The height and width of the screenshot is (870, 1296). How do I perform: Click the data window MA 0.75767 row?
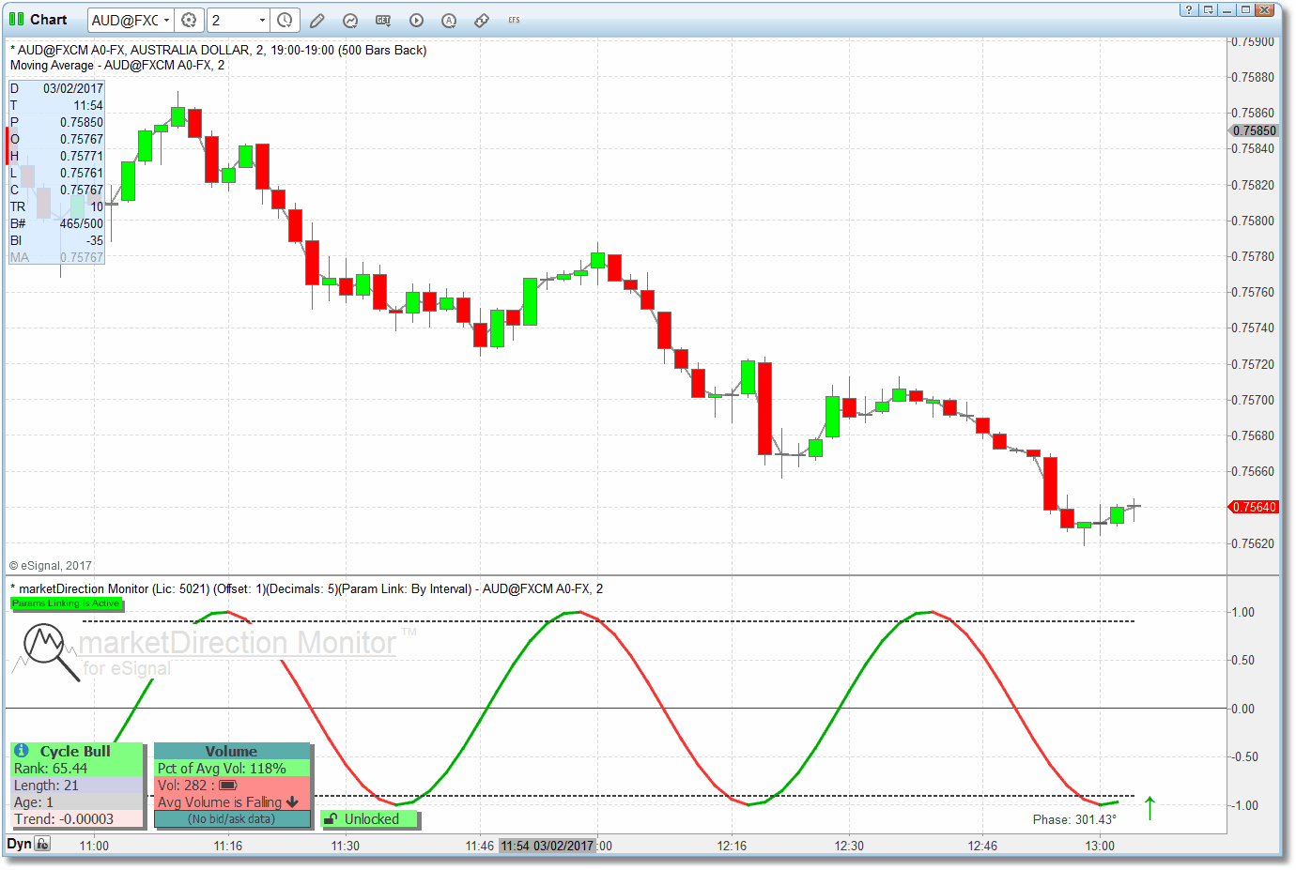[x=56, y=257]
